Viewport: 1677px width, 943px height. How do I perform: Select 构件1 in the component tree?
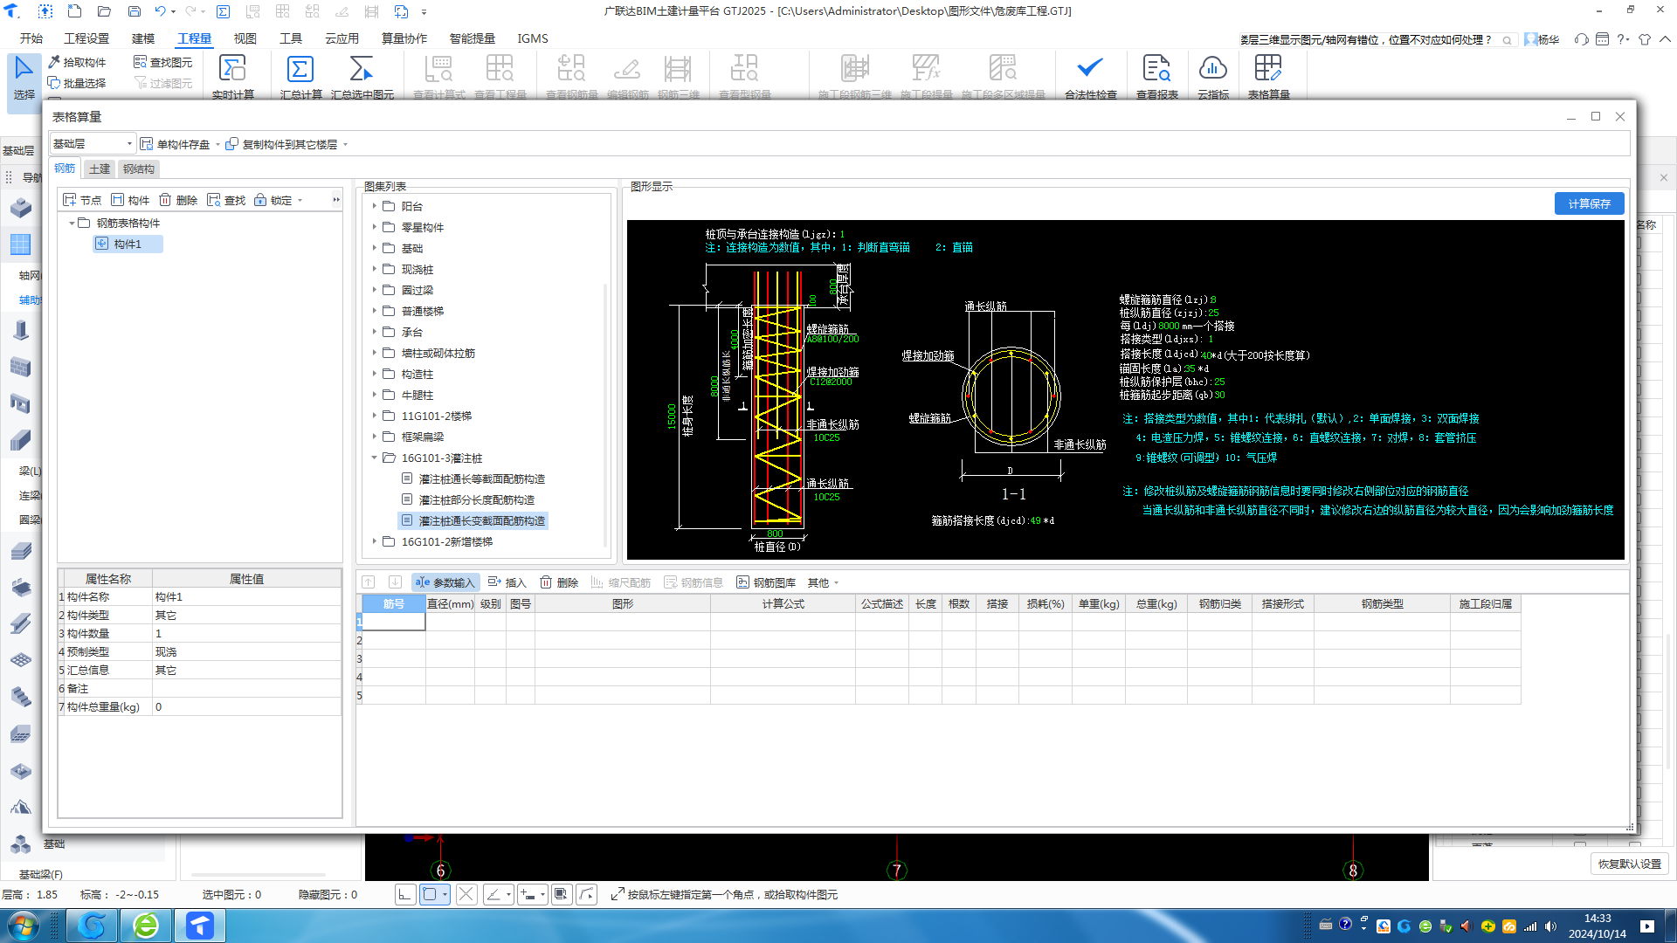128,244
